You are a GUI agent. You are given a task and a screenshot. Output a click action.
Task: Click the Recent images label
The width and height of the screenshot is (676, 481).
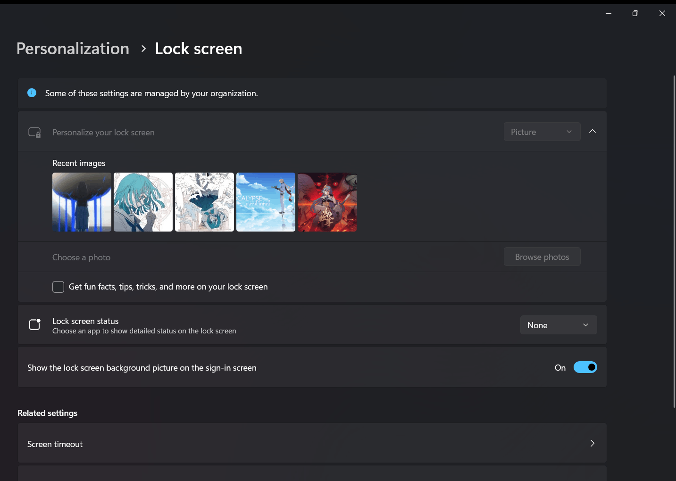click(x=79, y=163)
